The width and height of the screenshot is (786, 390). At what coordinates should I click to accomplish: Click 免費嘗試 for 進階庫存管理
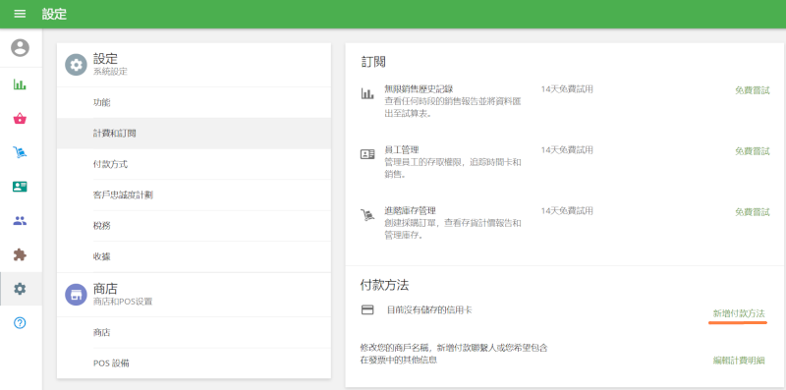(x=752, y=212)
